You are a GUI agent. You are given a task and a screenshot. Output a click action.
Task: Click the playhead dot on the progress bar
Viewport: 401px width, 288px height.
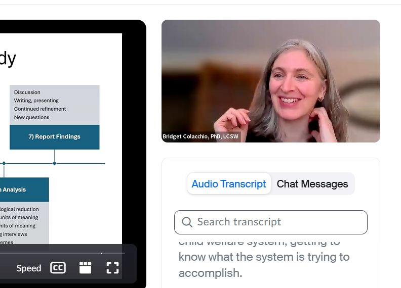pyautogui.click(x=102, y=253)
